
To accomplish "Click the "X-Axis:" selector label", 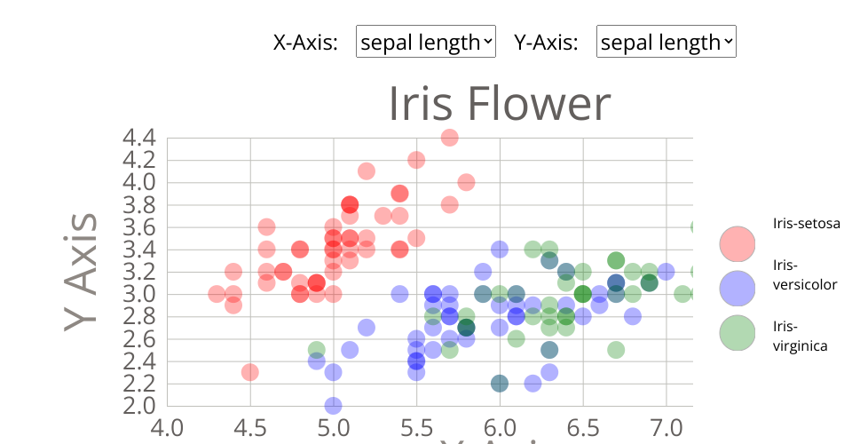I will (305, 42).
